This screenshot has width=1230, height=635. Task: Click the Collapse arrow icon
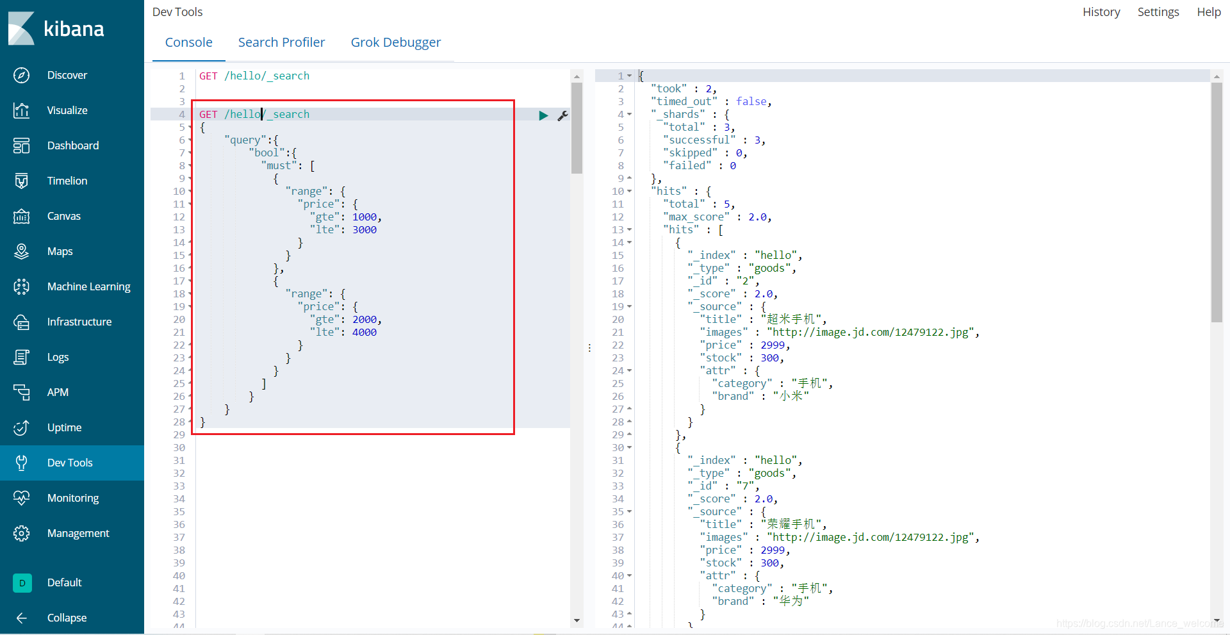tap(21, 618)
